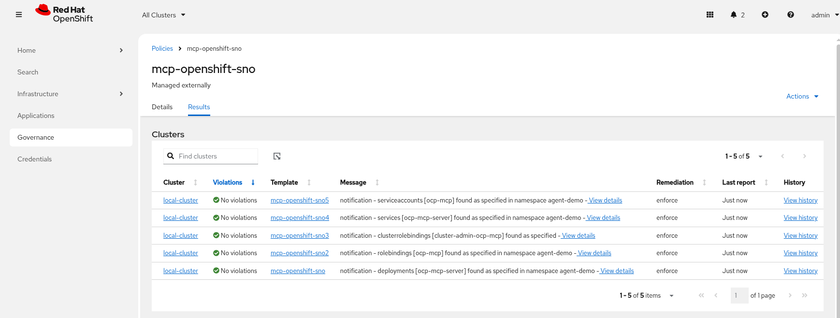Open Applications in the sidebar
The height and width of the screenshot is (318, 840).
[x=71, y=116]
